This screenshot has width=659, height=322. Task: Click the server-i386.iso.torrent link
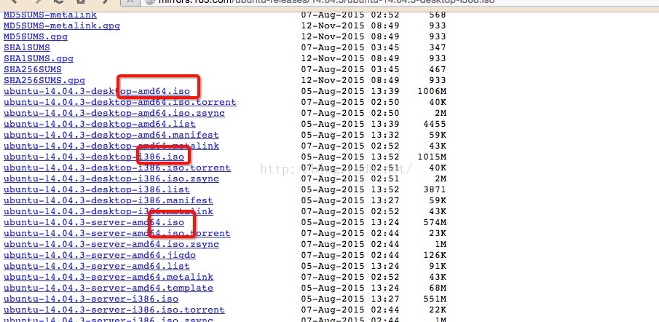(x=114, y=310)
